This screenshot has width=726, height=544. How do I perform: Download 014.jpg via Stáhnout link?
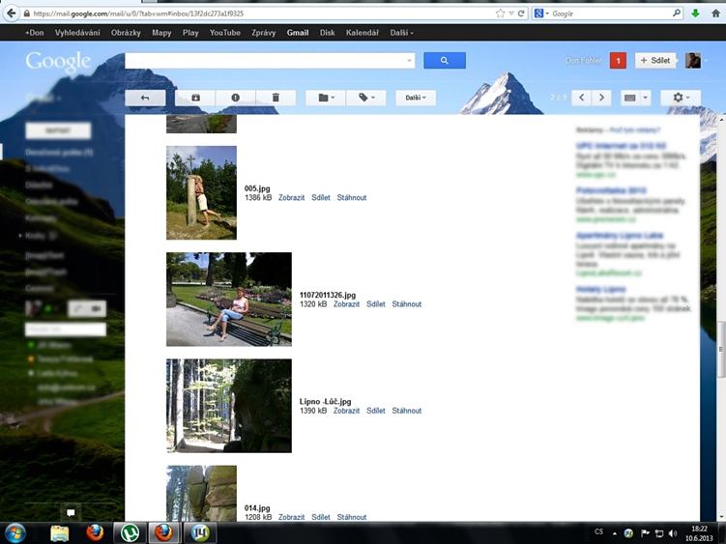[352, 517]
